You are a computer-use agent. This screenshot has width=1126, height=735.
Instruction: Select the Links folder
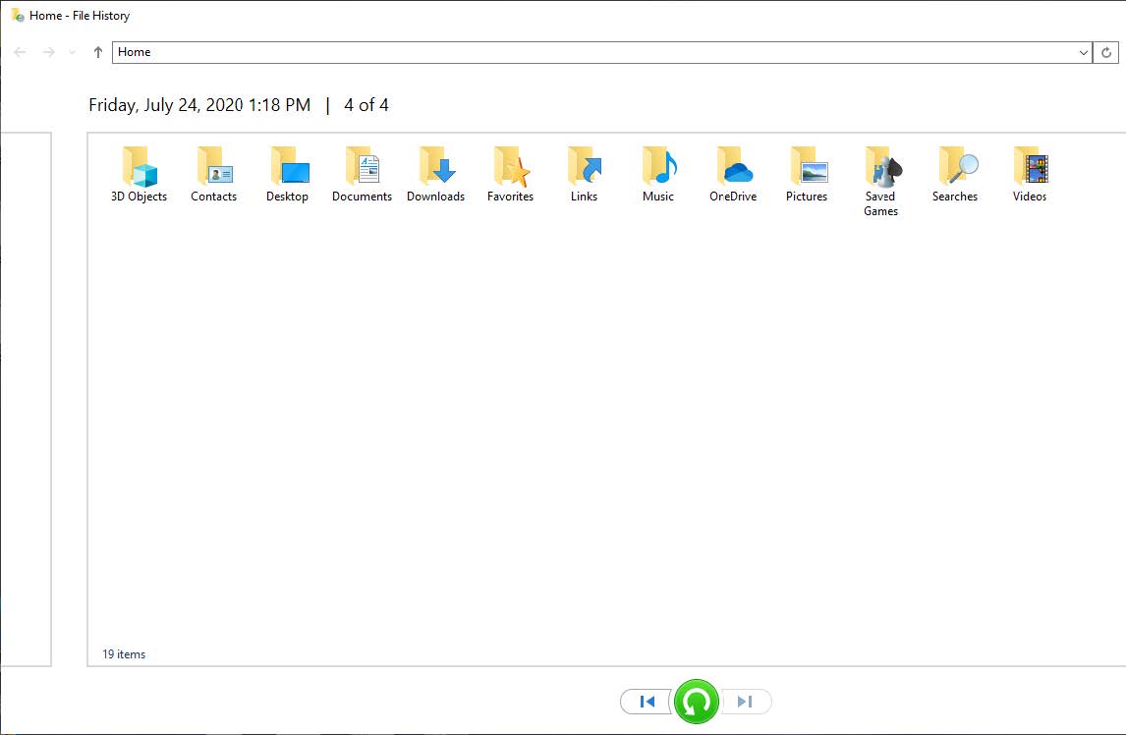point(585,169)
